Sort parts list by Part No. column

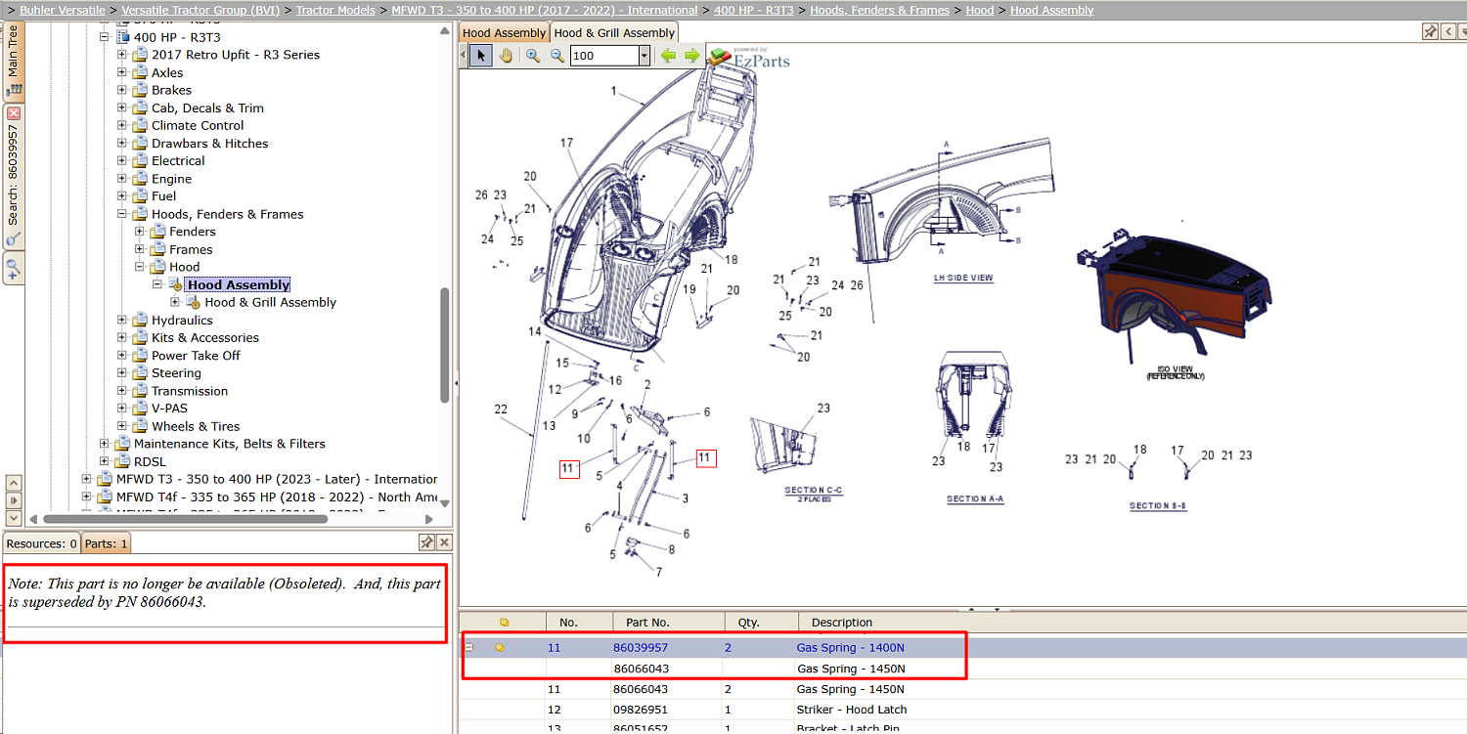tap(668, 622)
